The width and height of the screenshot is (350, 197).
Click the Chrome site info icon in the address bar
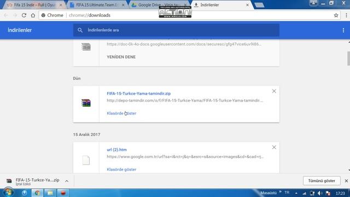coord(43,15)
